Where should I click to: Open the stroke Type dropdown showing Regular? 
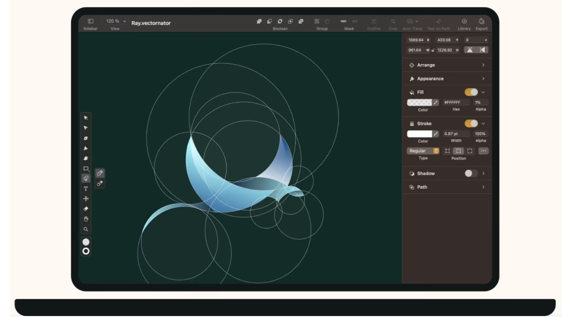click(423, 151)
